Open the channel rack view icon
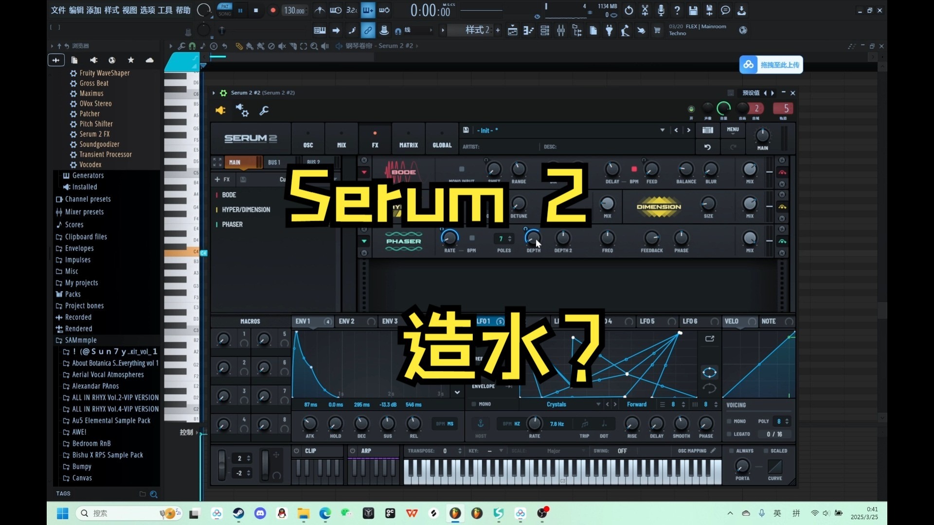The width and height of the screenshot is (934, 525). 545,31
